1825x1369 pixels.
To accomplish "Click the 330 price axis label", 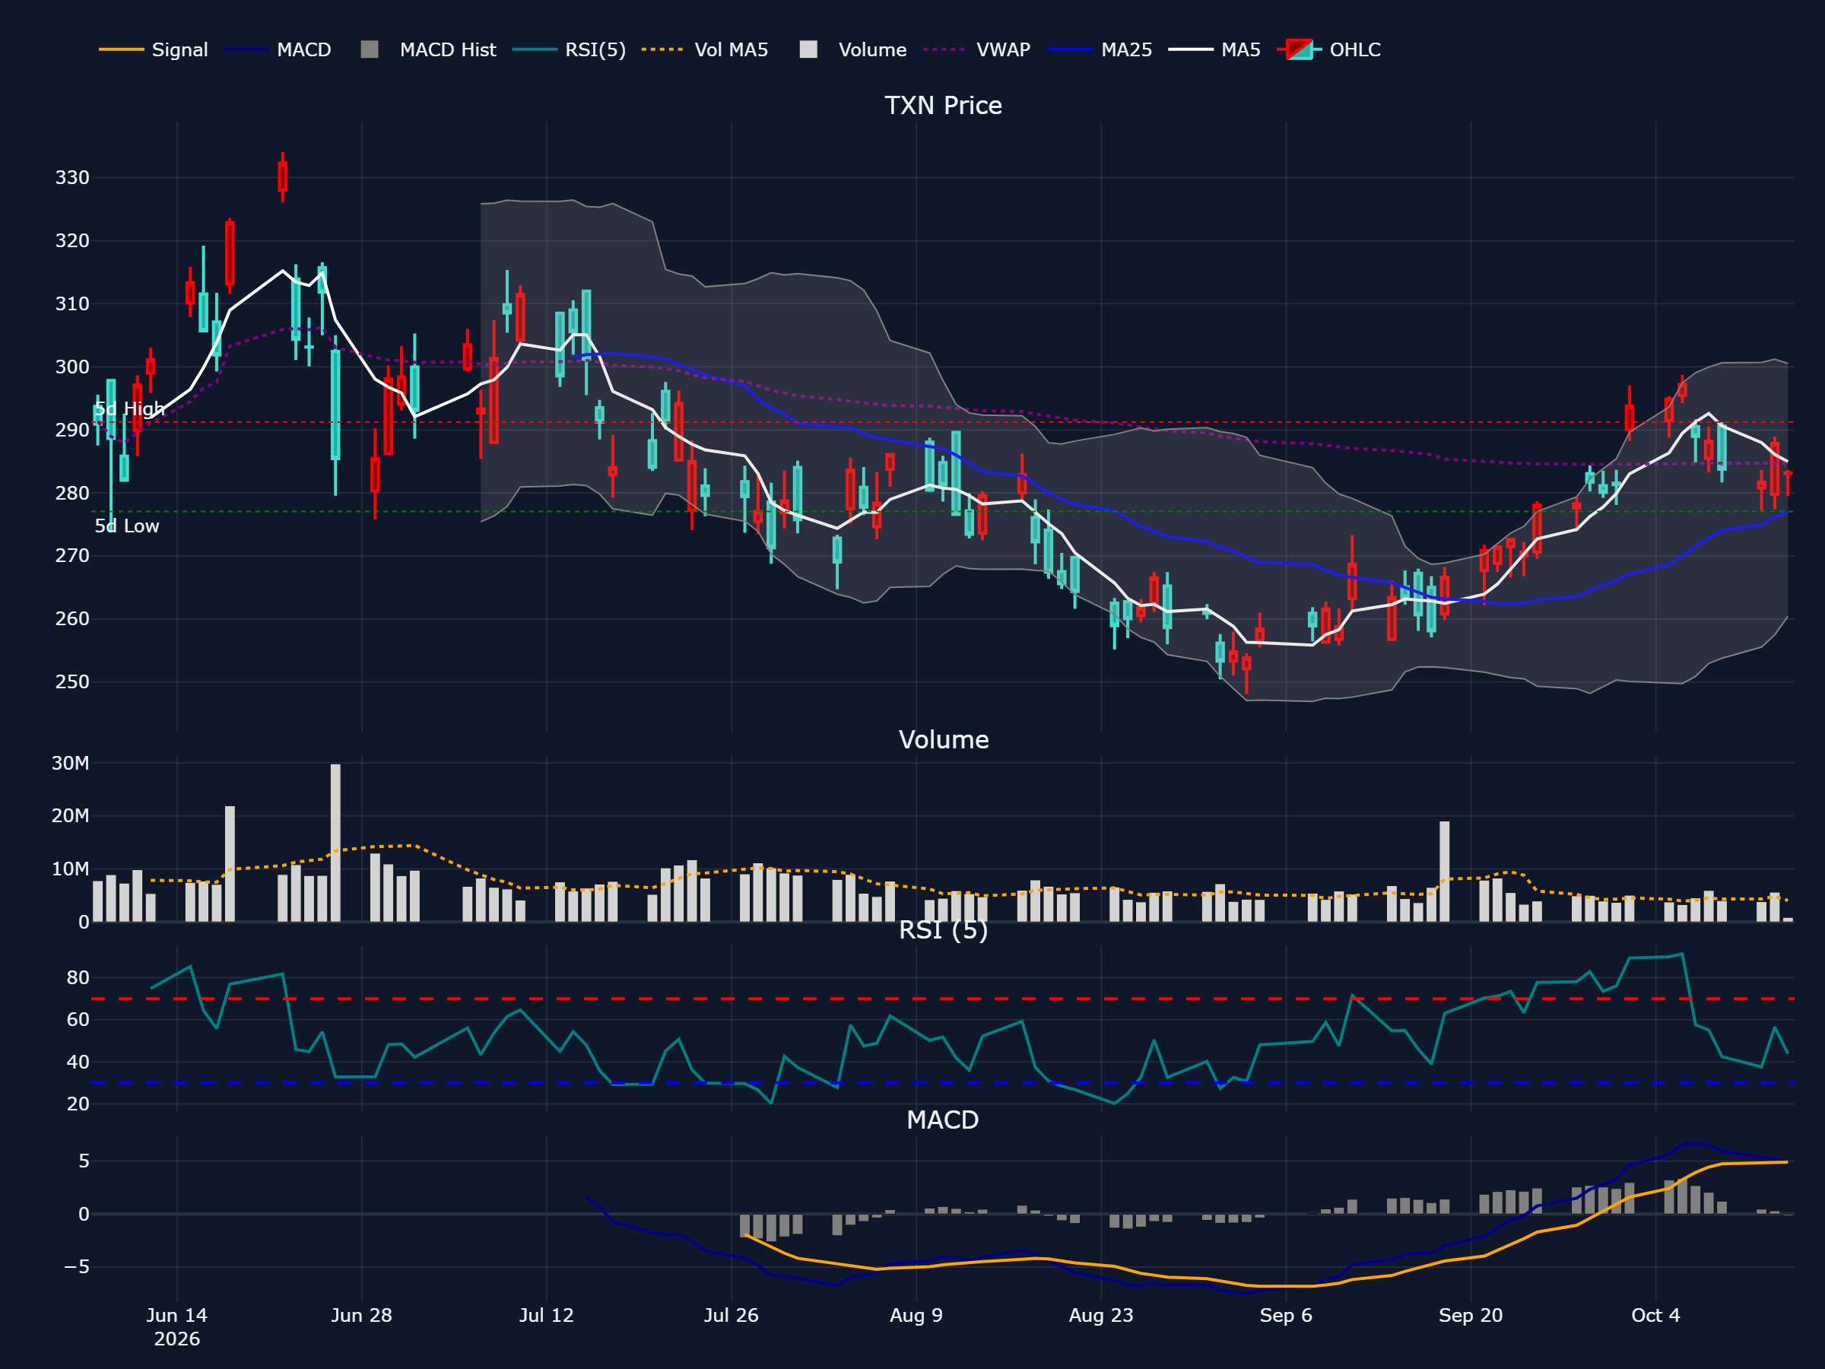I will click(x=71, y=177).
